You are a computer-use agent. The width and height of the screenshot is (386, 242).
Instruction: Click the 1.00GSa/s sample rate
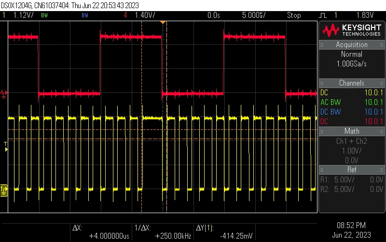(x=352, y=64)
